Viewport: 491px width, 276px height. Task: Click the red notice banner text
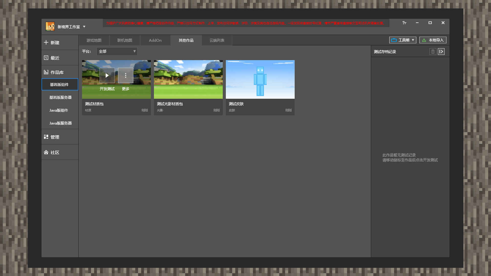(245, 23)
